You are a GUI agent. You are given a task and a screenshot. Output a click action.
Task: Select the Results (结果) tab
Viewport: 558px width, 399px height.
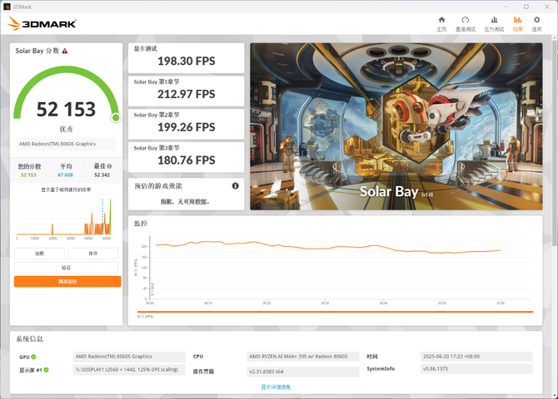click(x=518, y=22)
